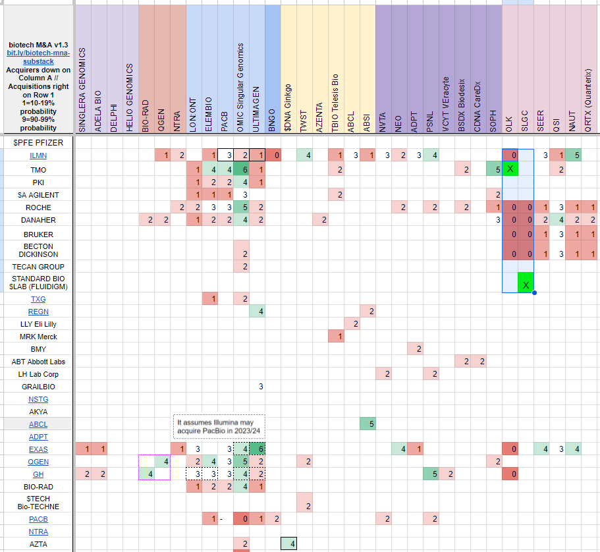Select the OMIC Singular Genomics column header
Viewport: 600px width, 552px height.
pyautogui.click(x=241, y=69)
